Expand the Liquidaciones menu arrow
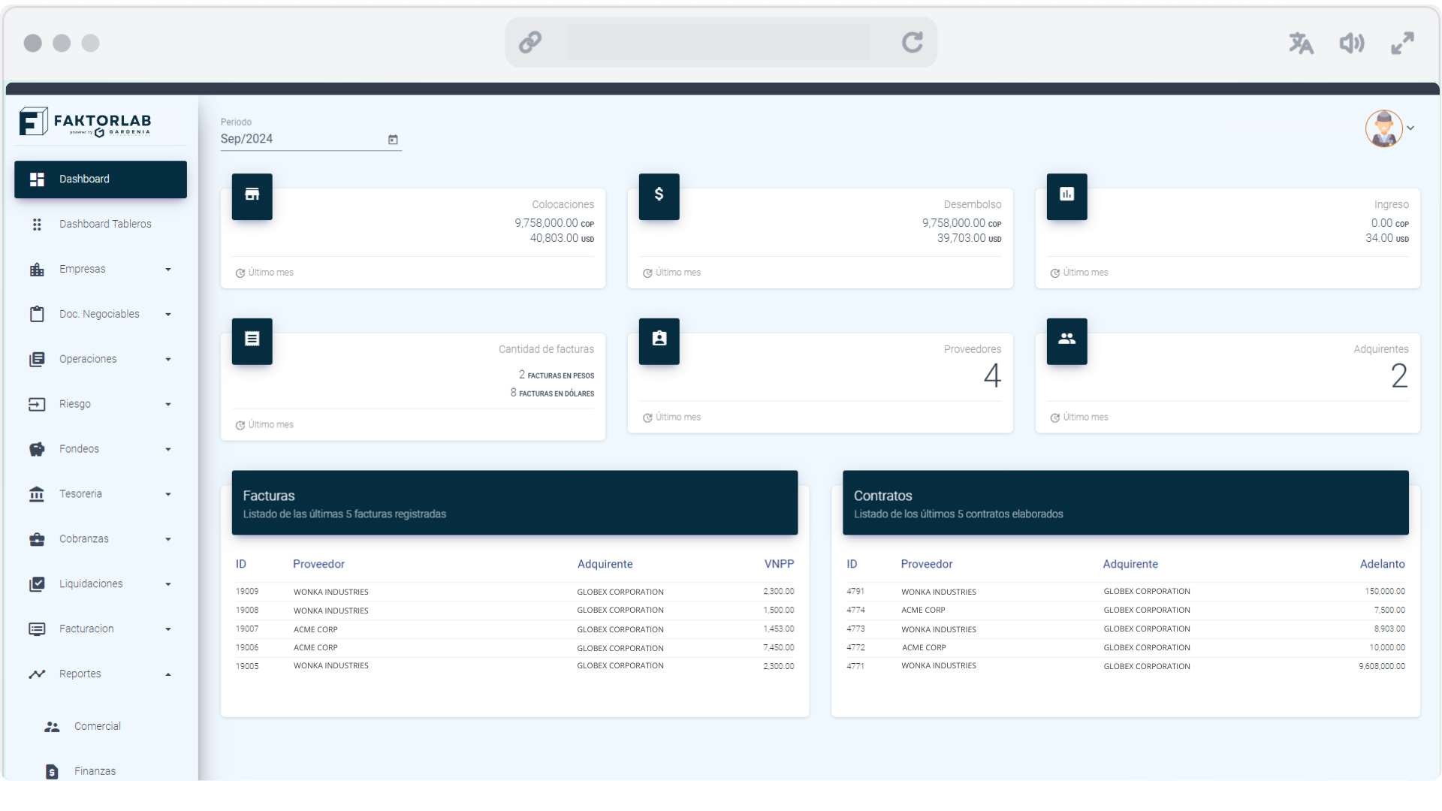The height and width of the screenshot is (811, 1442). click(168, 584)
